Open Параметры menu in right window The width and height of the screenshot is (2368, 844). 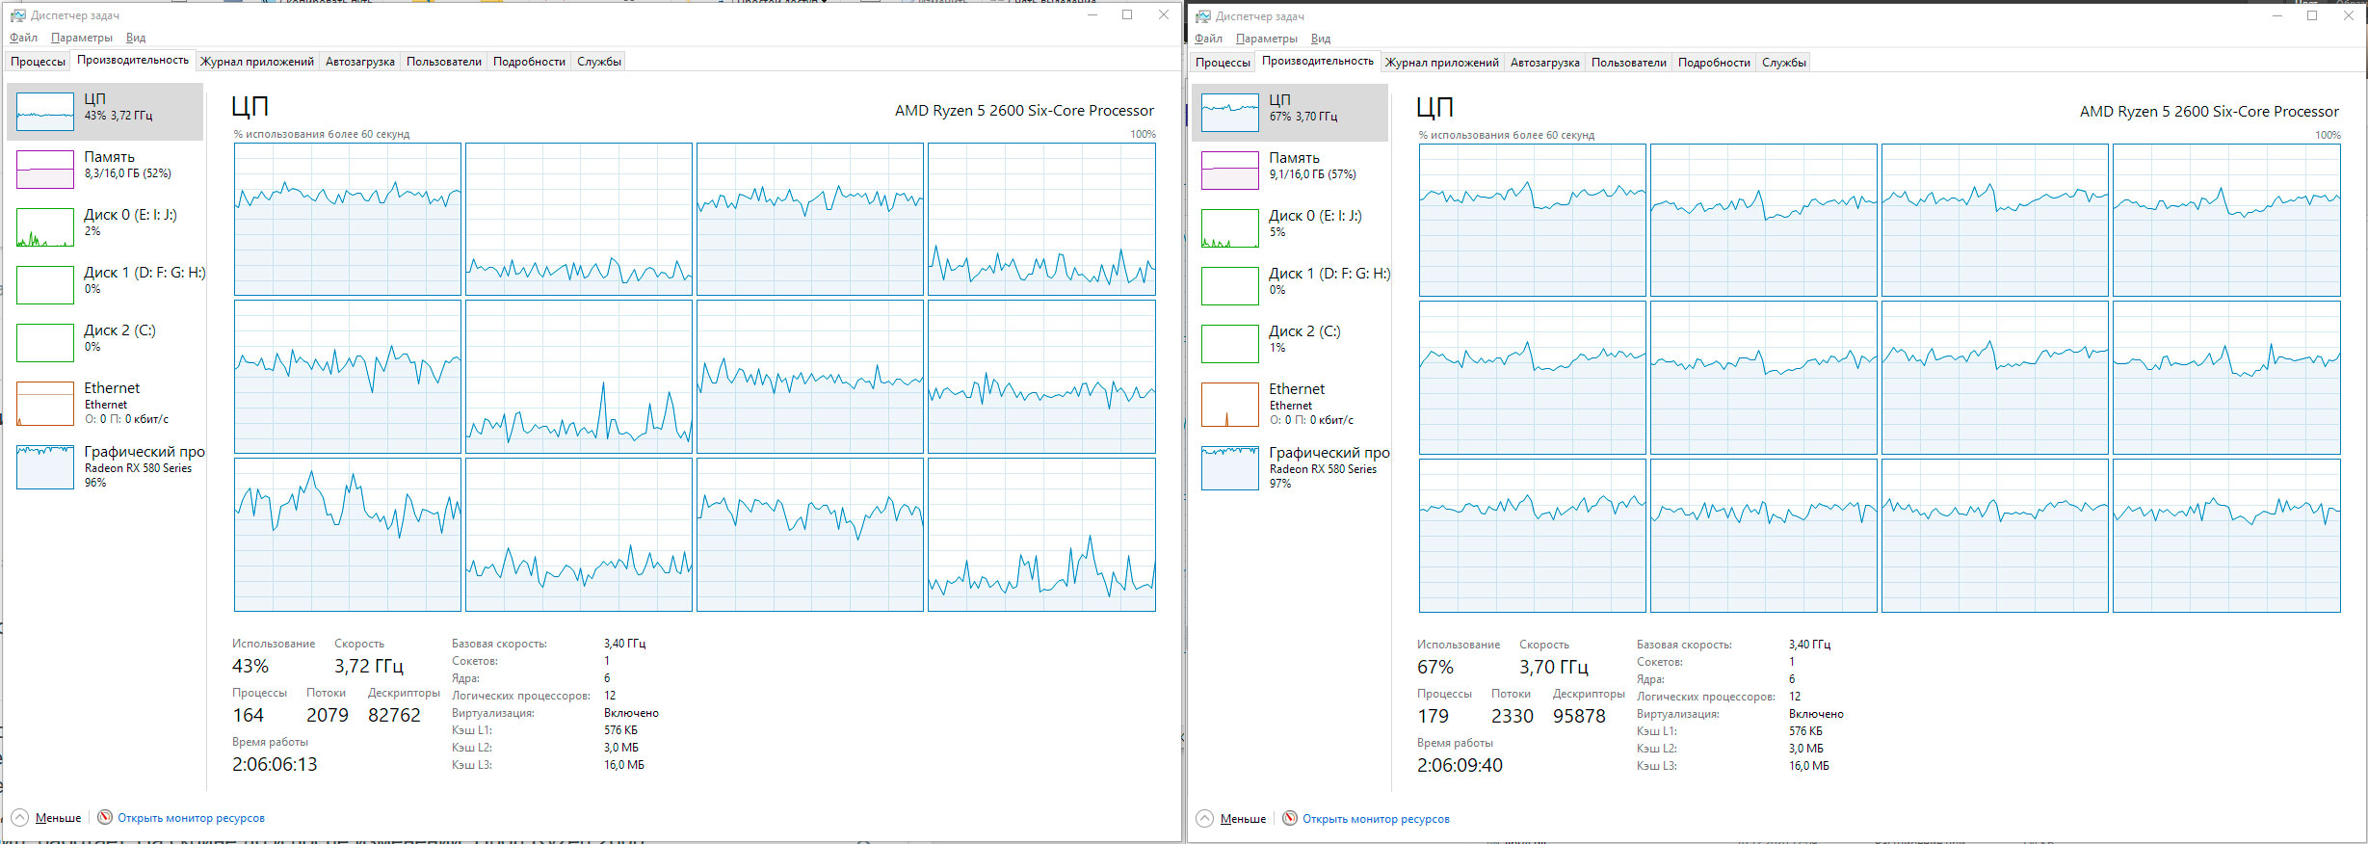coord(1267,39)
